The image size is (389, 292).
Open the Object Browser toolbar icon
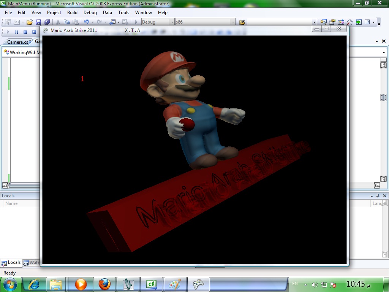click(x=341, y=22)
